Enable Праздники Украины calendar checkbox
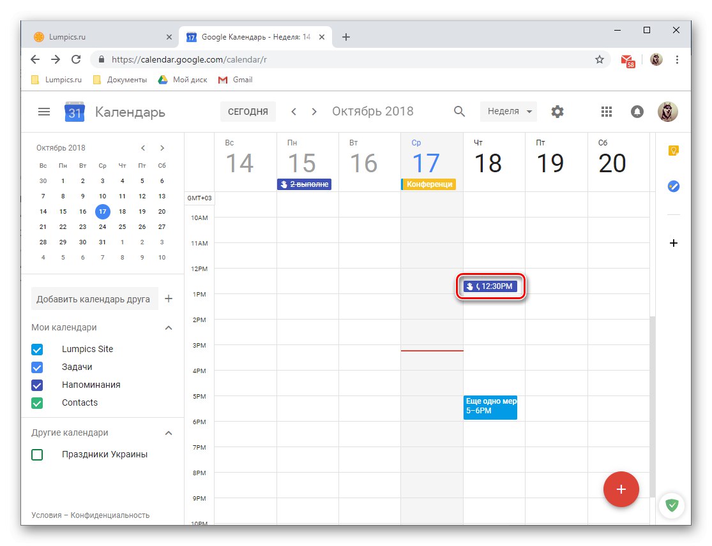This screenshot has height=546, width=712. click(37, 454)
